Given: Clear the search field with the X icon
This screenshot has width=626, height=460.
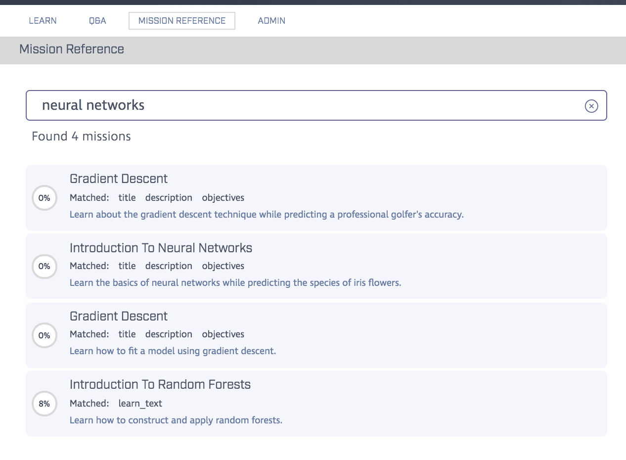Looking at the screenshot, I should tap(591, 106).
